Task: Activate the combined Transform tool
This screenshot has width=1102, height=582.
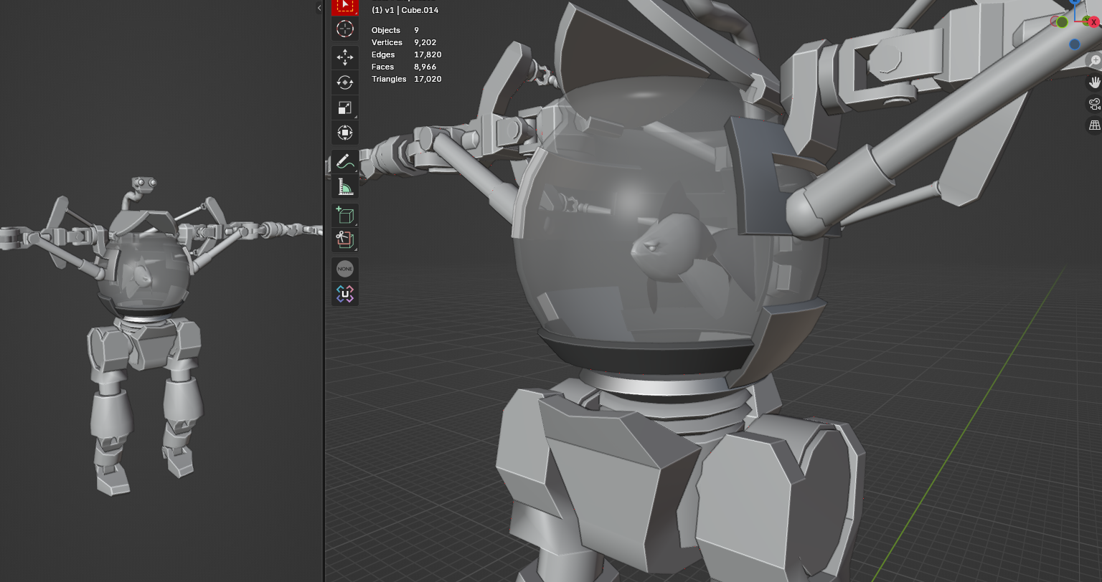Action: [345, 133]
